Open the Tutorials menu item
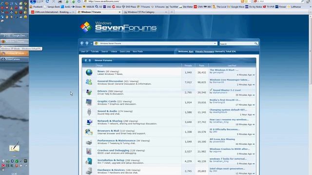Image resolution: width=312 pixels, height=175 pixels. [x=95, y=52]
